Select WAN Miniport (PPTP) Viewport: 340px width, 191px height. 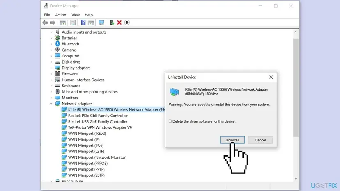click(86, 169)
